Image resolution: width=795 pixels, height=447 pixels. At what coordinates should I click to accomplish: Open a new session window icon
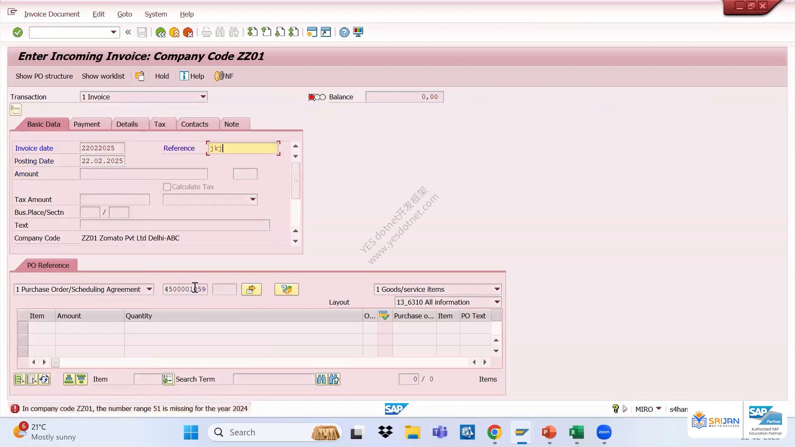point(312,32)
